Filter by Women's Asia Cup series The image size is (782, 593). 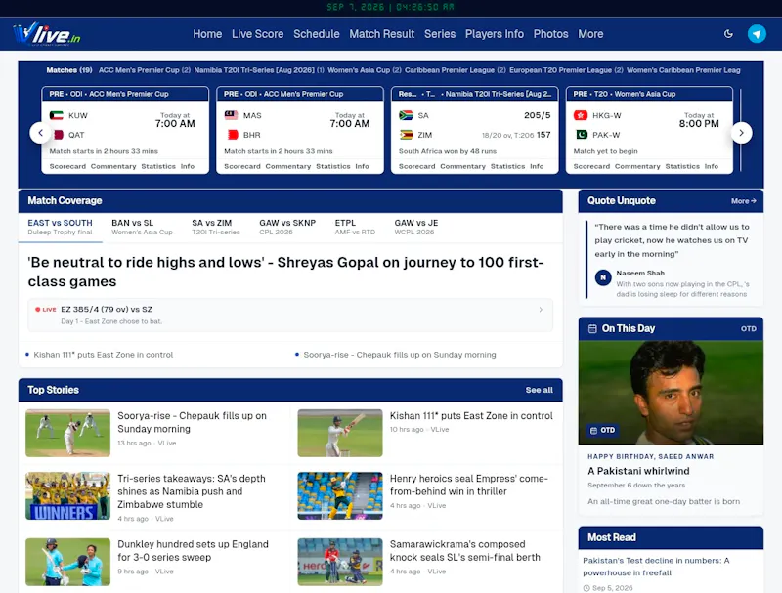click(365, 70)
